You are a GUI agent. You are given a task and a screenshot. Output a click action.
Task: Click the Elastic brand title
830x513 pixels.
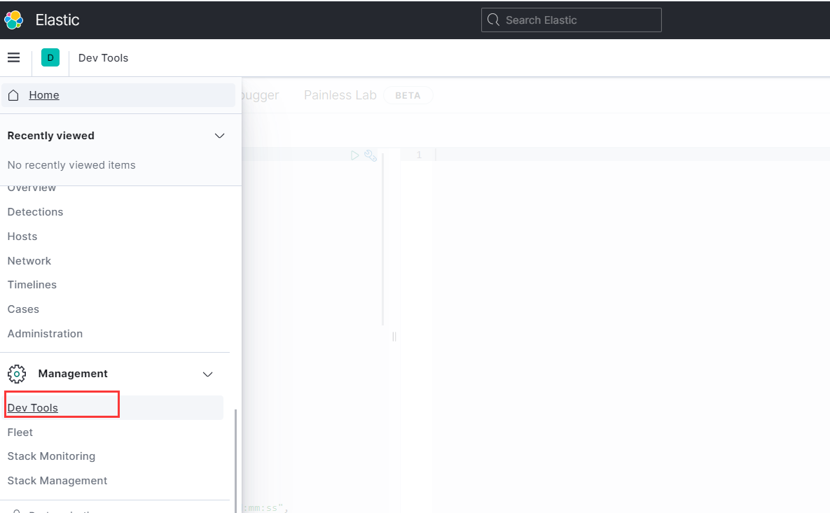(x=57, y=20)
